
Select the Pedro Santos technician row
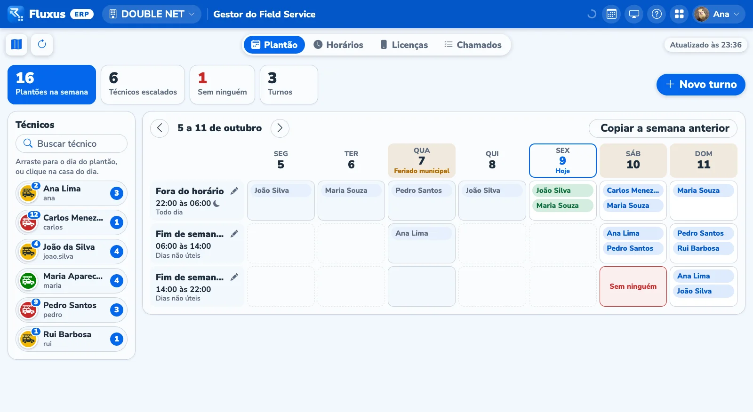point(72,310)
